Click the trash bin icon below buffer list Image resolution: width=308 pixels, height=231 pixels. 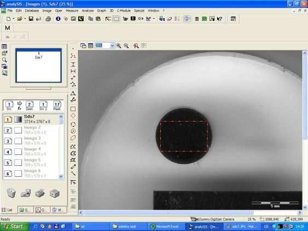[11, 193]
